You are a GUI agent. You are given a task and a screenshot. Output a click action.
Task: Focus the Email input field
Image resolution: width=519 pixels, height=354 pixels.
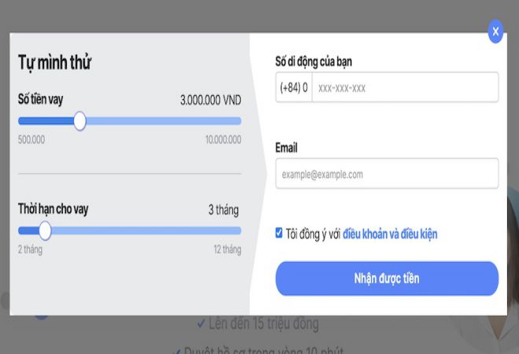[387, 174]
